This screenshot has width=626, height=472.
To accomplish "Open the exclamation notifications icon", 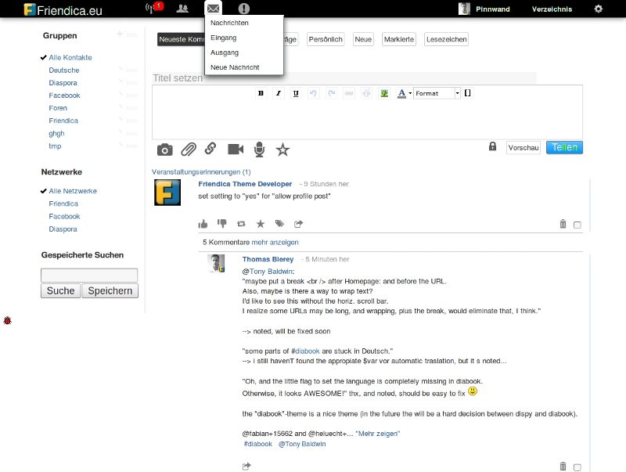I will pyautogui.click(x=244, y=9).
